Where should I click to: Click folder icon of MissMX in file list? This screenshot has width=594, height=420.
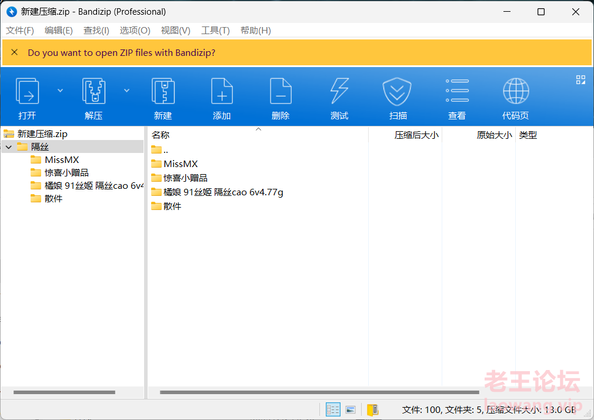click(x=156, y=164)
